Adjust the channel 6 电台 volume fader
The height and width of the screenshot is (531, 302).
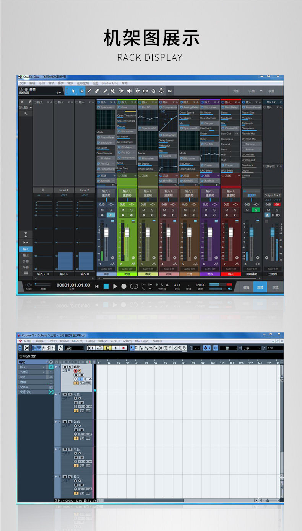tap(210, 232)
